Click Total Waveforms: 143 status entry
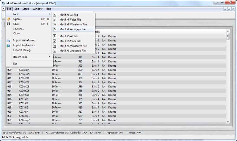 15,133
